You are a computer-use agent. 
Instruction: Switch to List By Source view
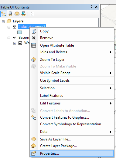point(10,14)
